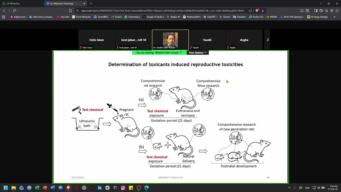The image size is (341, 192).
Task: Show more bookmarks with double chevron
Action: (335, 17)
